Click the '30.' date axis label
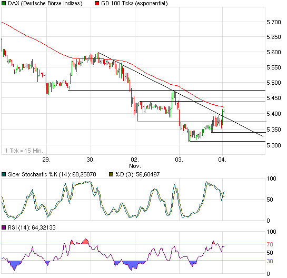287x278 pixels. click(91, 160)
